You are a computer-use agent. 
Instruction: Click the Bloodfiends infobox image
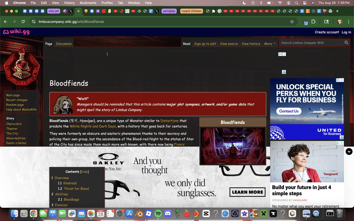click(x=233, y=146)
